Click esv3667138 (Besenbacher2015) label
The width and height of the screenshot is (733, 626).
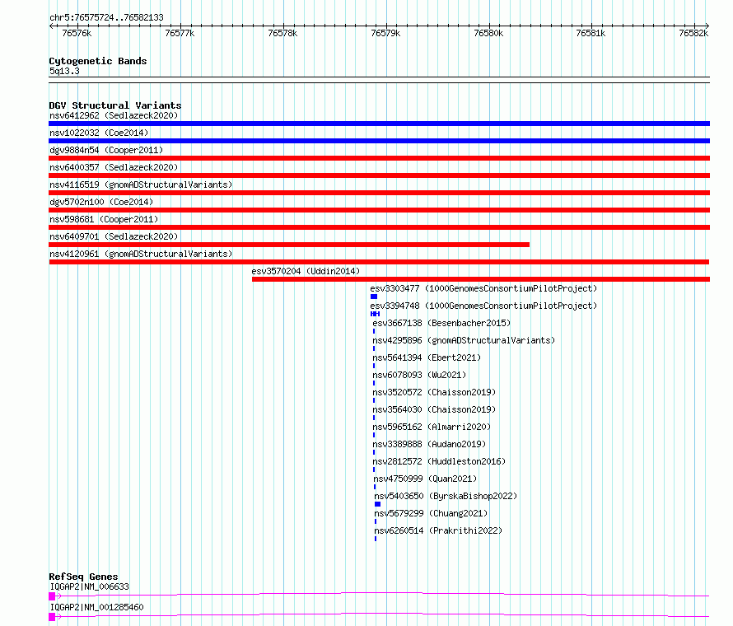[441, 323]
